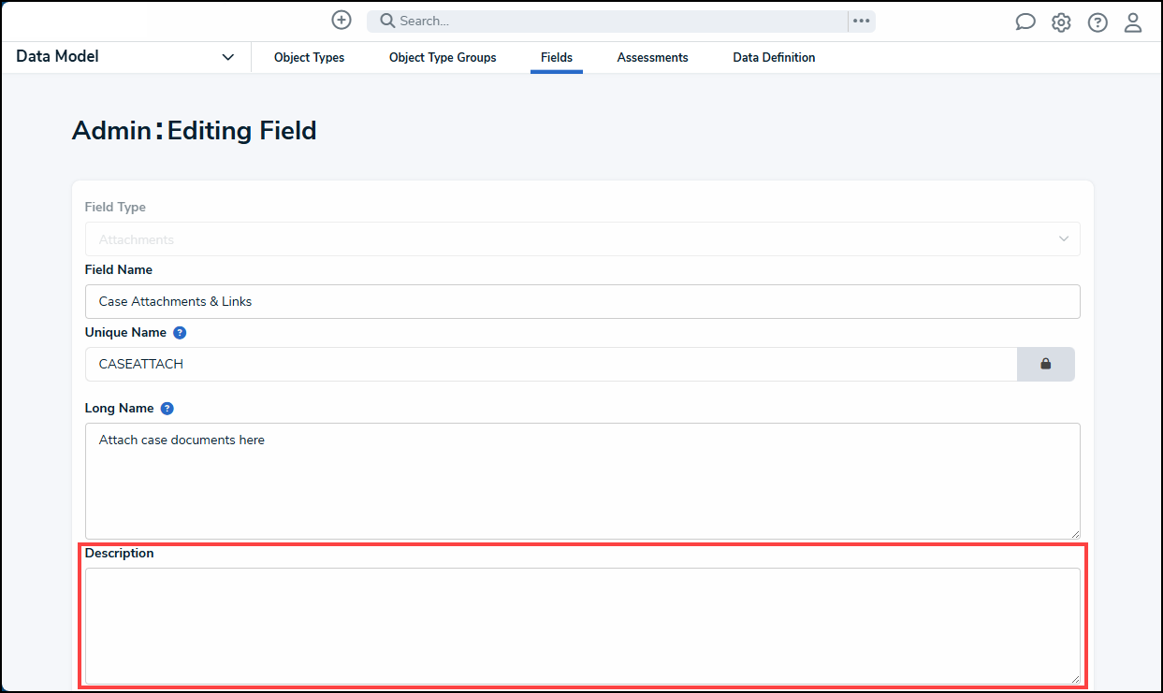
Task: Switch to the Object Types tab
Action: [x=309, y=57]
